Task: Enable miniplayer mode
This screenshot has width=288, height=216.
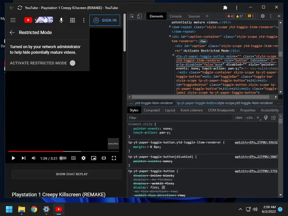Action: (x=94, y=158)
